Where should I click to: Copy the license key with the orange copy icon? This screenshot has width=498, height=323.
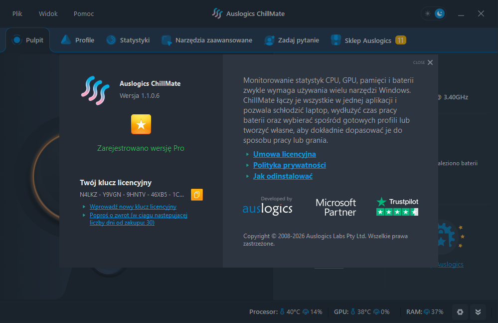(x=196, y=195)
